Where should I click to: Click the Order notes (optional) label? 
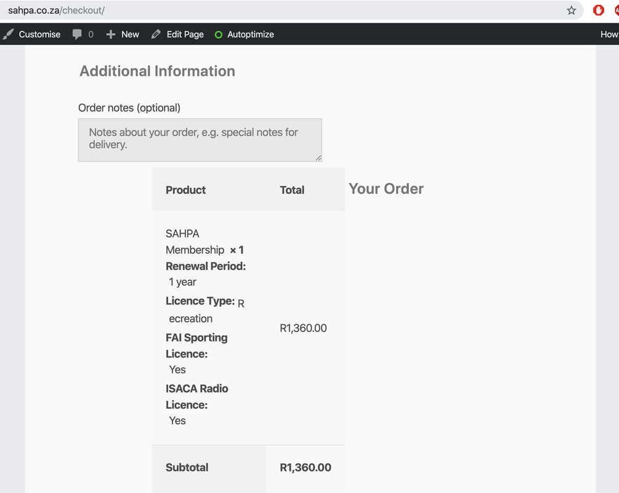129,108
